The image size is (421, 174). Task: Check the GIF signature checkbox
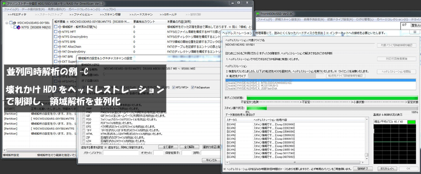click(x=84, y=115)
